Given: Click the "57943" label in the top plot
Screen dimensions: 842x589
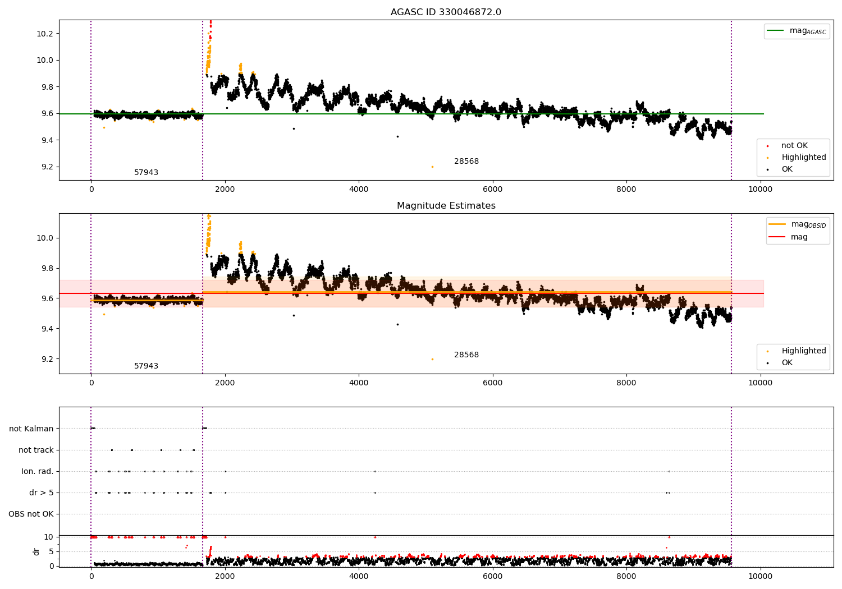Looking at the screenshot, I should [146, 172].
